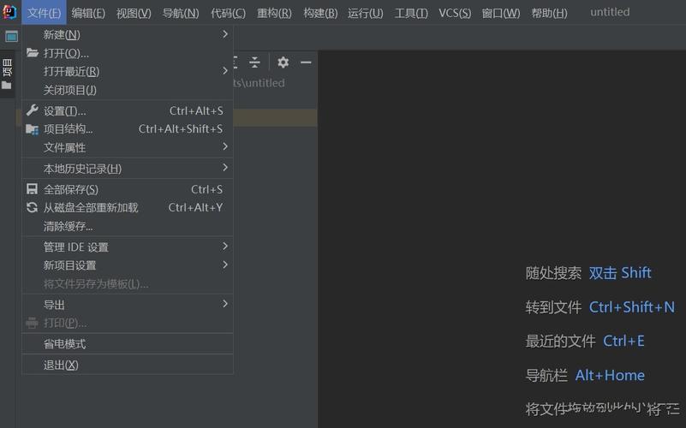Open the 重构(R) menu
Viewport: 686px width, 428px height.
tap(274, 13)
